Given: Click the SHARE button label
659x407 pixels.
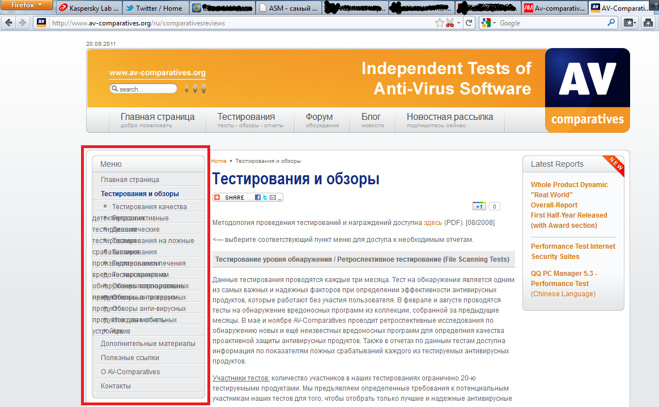Looking at the screenshot, I should tap(234, 197).
